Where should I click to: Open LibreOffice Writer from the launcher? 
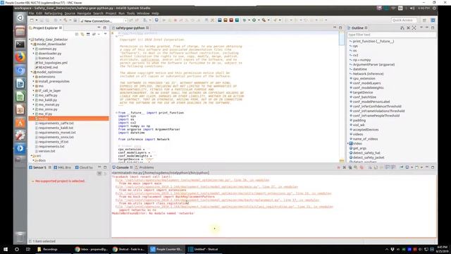(x=20, y=83)
